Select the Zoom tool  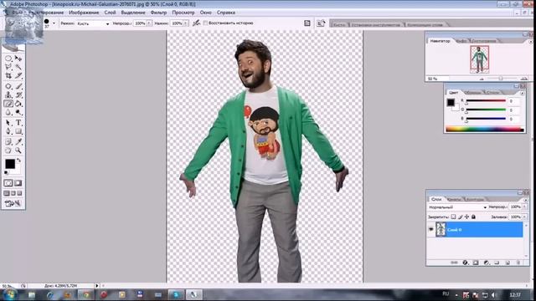(x=18, y=150)
